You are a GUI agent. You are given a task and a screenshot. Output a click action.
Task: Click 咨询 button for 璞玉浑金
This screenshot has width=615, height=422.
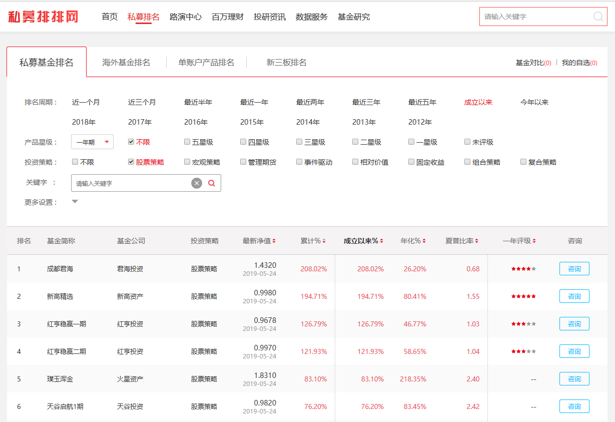[574, 379]
